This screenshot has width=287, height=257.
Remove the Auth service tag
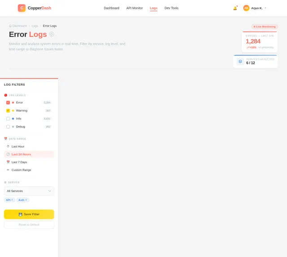point(26,200)
